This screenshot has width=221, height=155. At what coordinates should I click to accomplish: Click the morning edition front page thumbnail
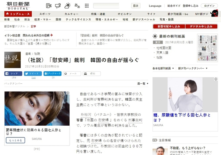[x=207, y=48]
